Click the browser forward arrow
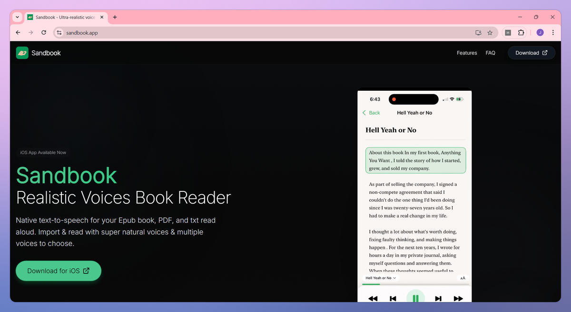 pyautogui.click(x=31, y=33)
